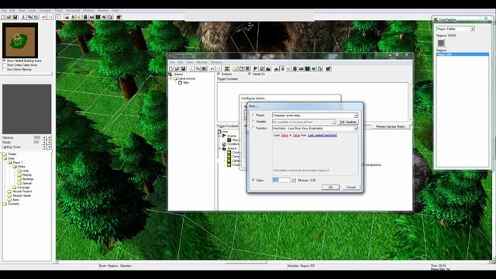Viewport: 496px width, 279px height.
Task: Open the Window menu in Trigger Editor
Action: 216,62
